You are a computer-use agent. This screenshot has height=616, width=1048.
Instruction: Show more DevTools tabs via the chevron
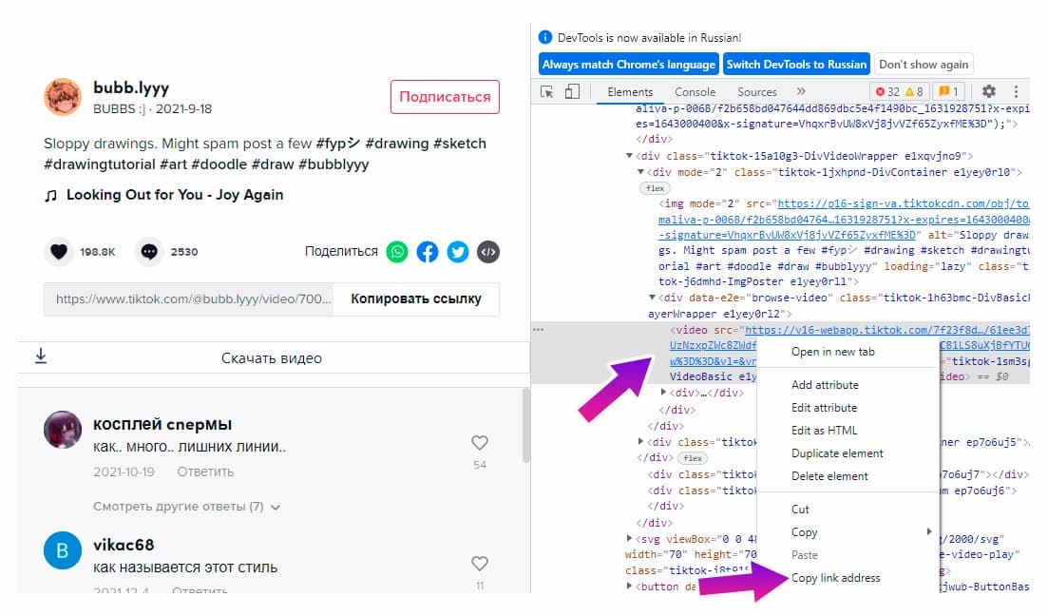(801, 92)
